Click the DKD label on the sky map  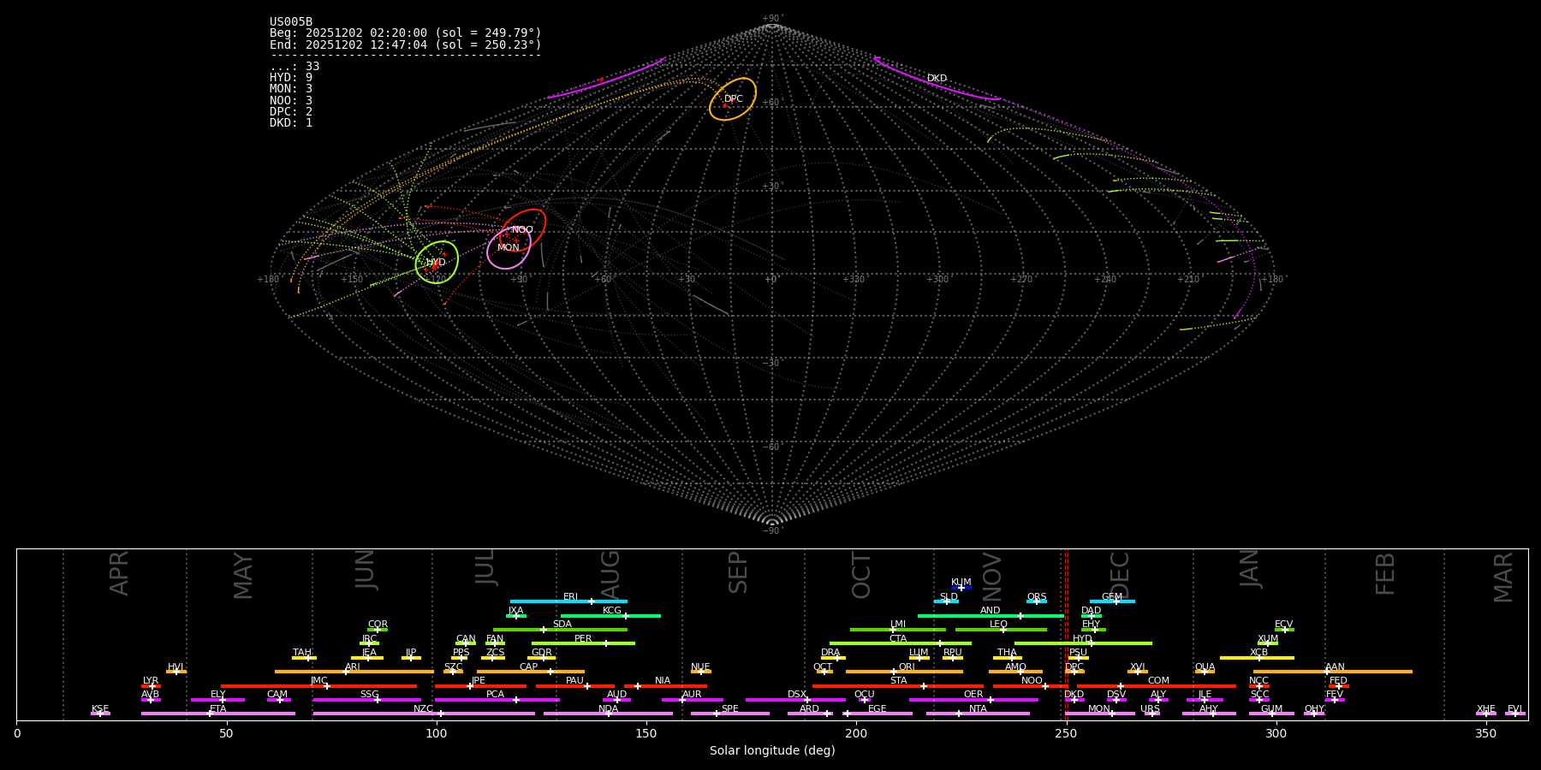point(937,79)
